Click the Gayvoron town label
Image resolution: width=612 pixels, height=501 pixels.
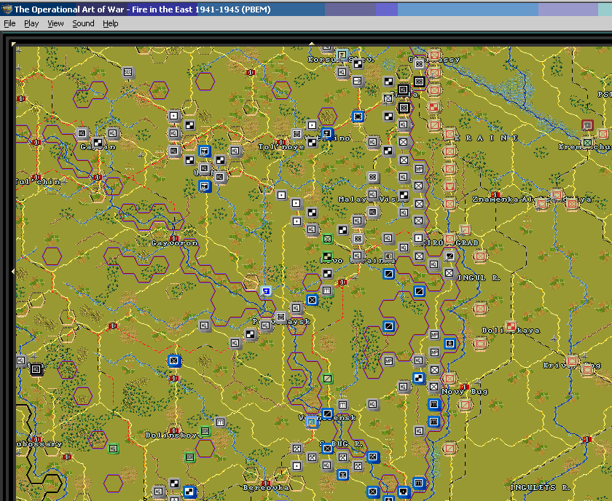pos(174,243)
